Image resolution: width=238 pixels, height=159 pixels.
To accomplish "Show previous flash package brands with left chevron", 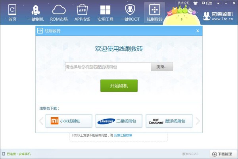I will pyautogui.click(x=41, y=121).
